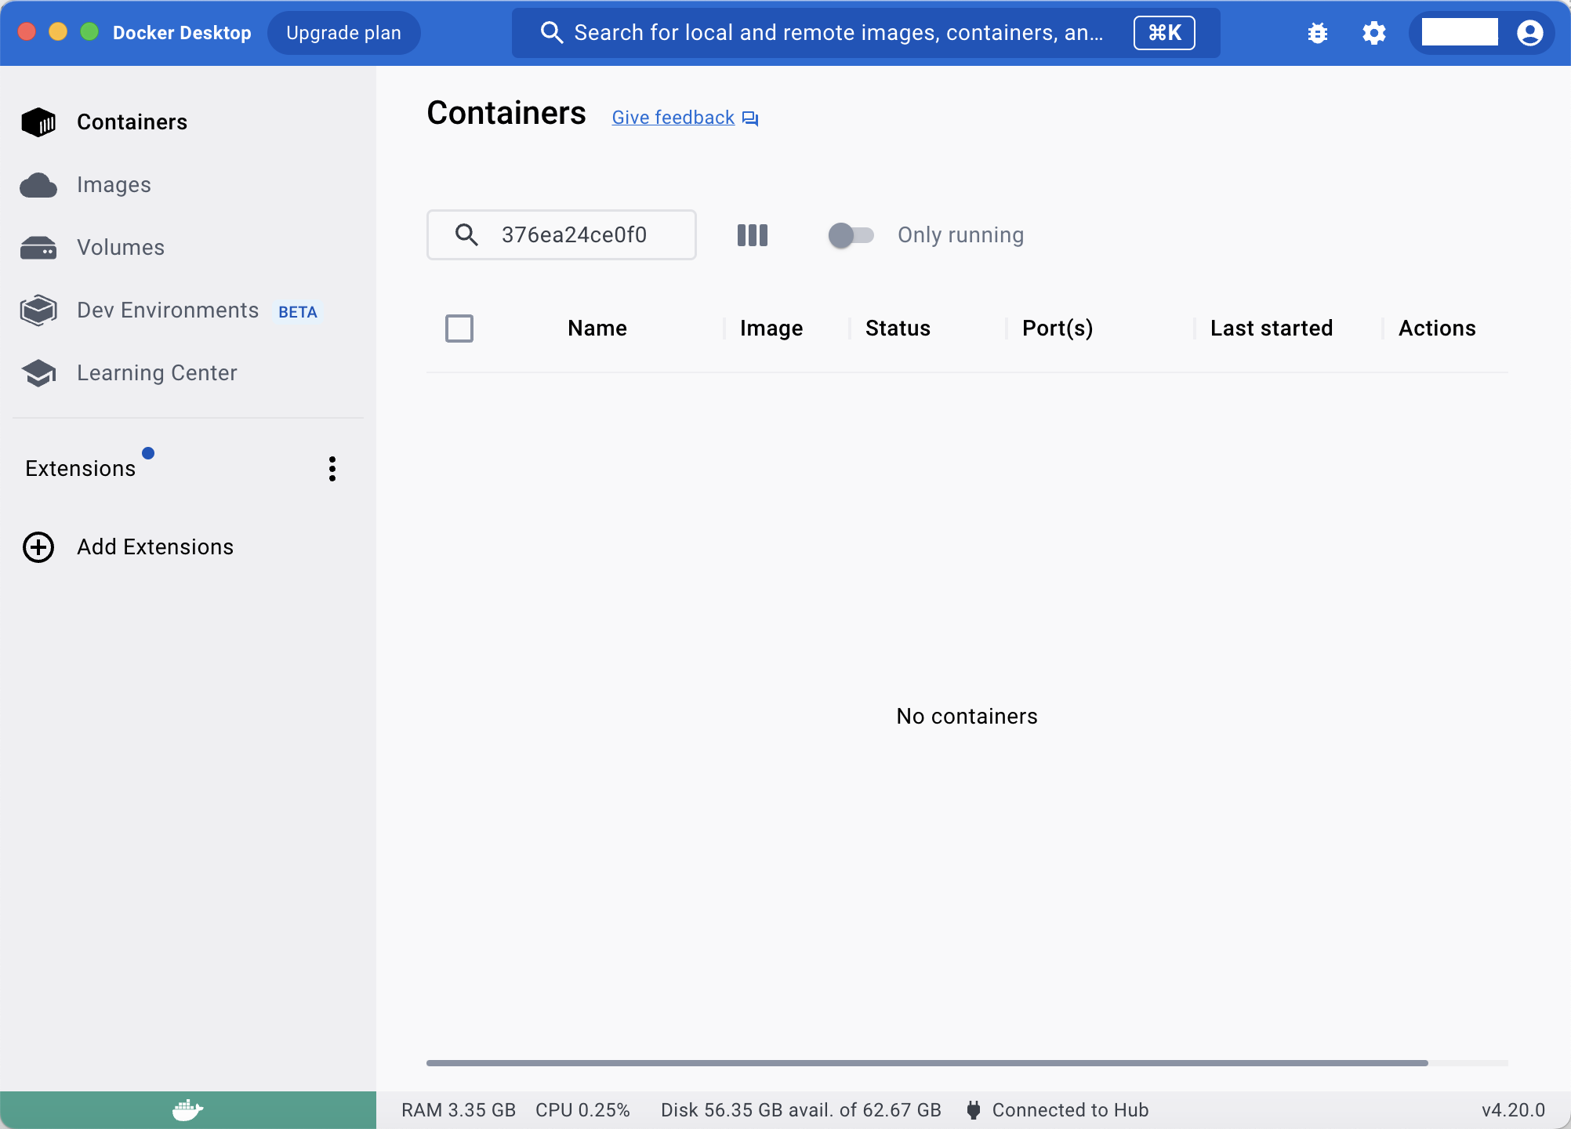The height and width of the screenshot is (1129, 1571).
Task: Open the Containers sidebar section
Action: coord(188,122)
